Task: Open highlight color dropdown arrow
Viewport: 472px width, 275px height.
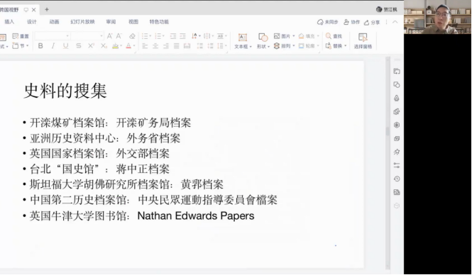Action: pos(121,46)
